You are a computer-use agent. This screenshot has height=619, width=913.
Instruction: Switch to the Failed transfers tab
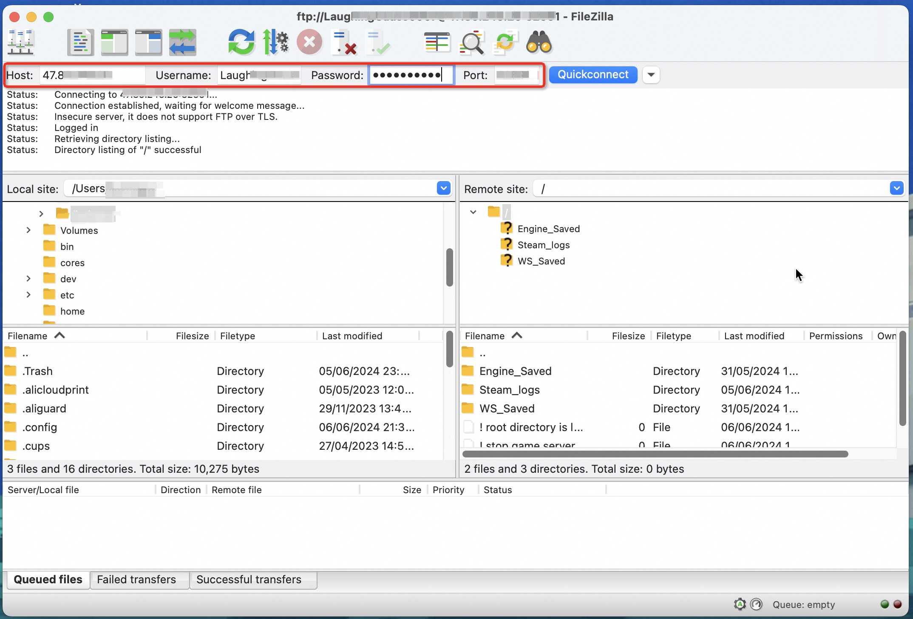click(136, 579)
